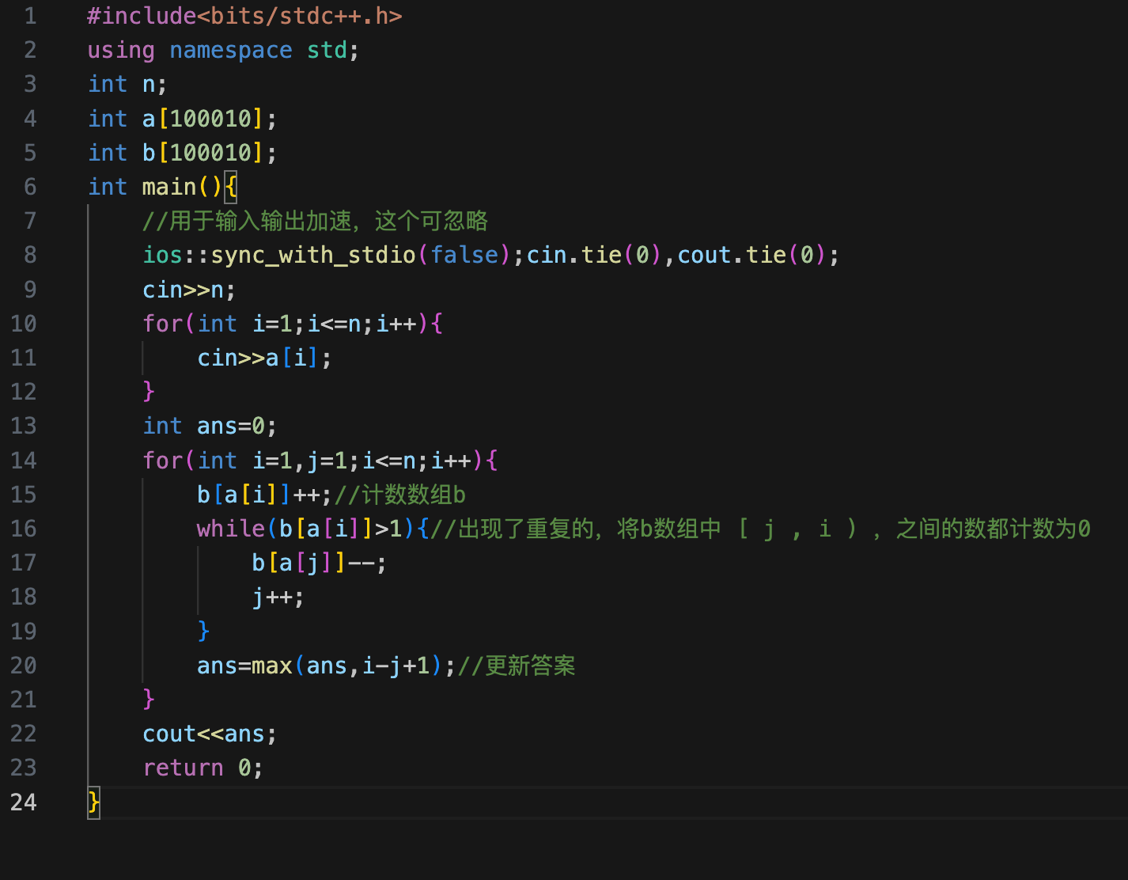Click 'cout<<ans;' statement
The height and width of the screenshot is (880, 1128).
click(x=210, y=734)
